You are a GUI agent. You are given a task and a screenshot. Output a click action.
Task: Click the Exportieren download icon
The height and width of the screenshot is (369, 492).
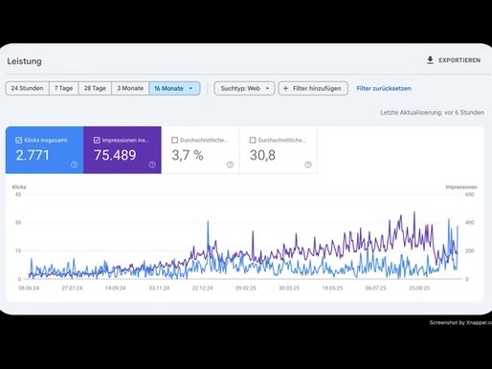point(430,60)
